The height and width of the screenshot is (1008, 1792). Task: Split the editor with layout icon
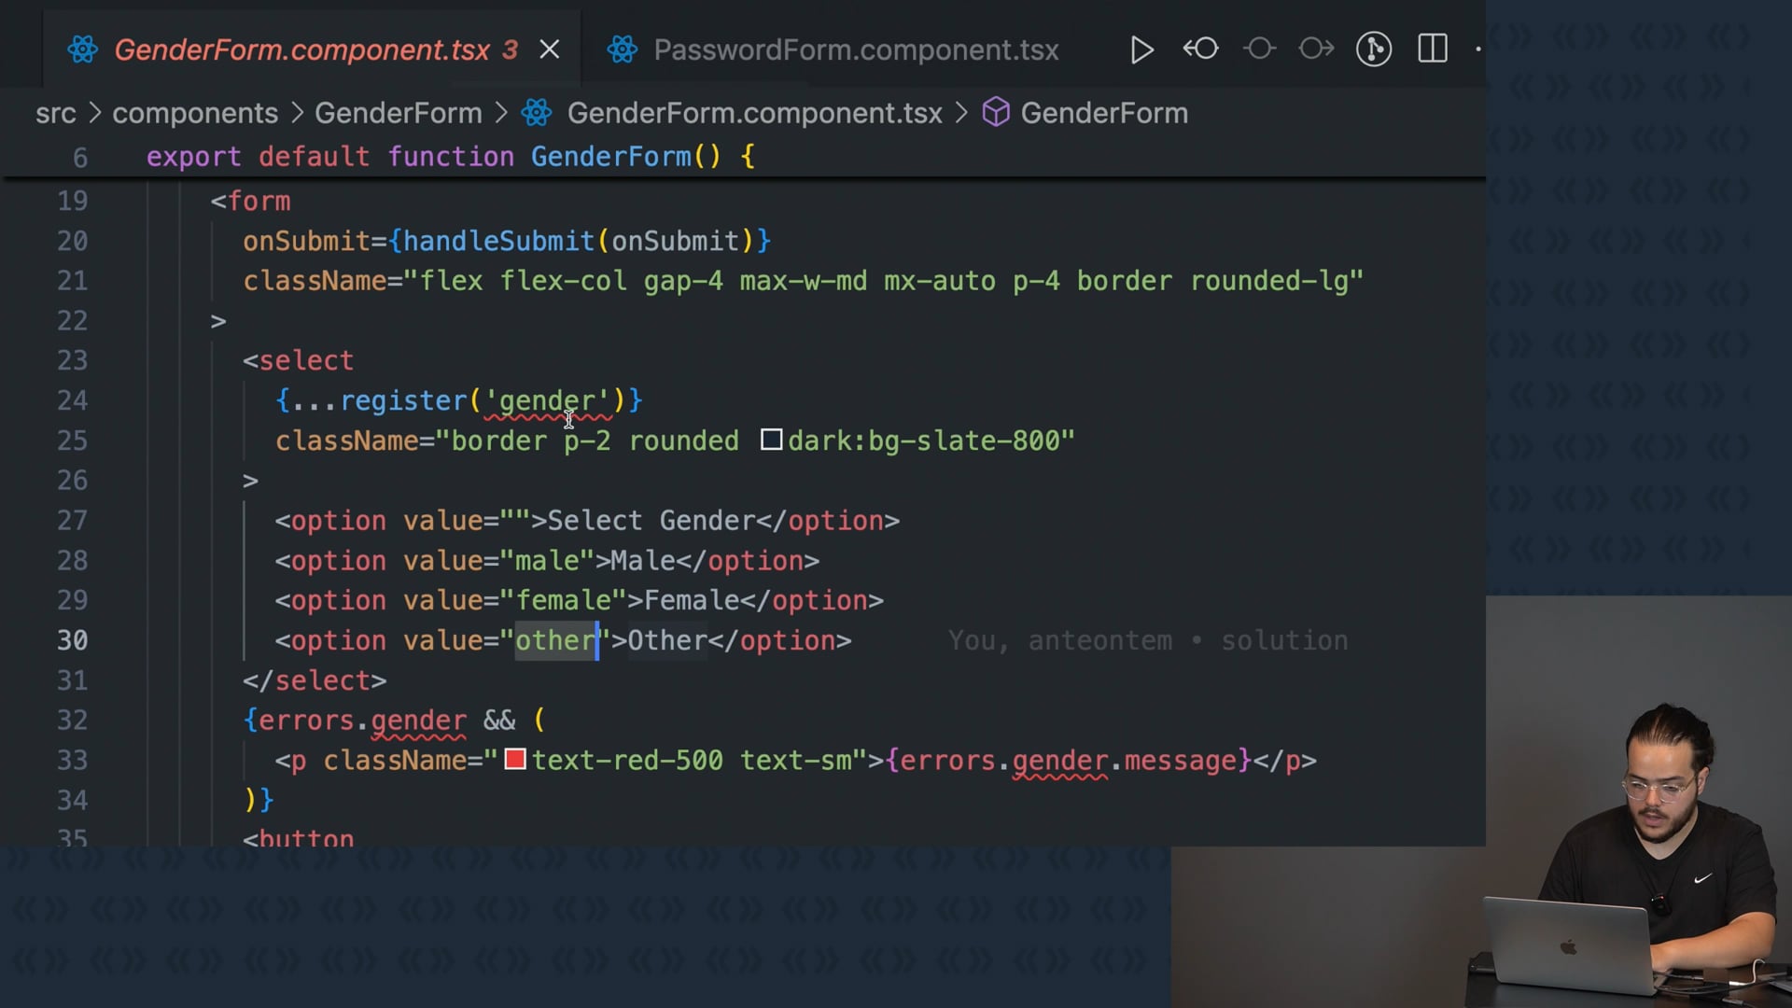[1433, 49]
